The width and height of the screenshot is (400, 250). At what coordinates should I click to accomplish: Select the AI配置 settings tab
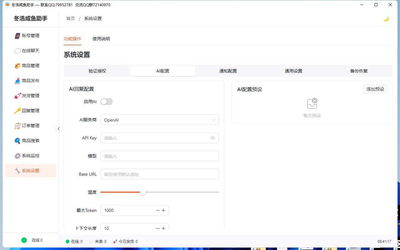point(163,71)
